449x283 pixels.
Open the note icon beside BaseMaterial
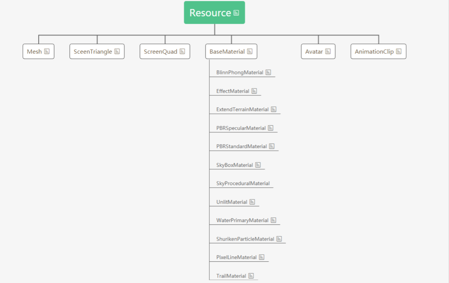click(x=250, y=51)
